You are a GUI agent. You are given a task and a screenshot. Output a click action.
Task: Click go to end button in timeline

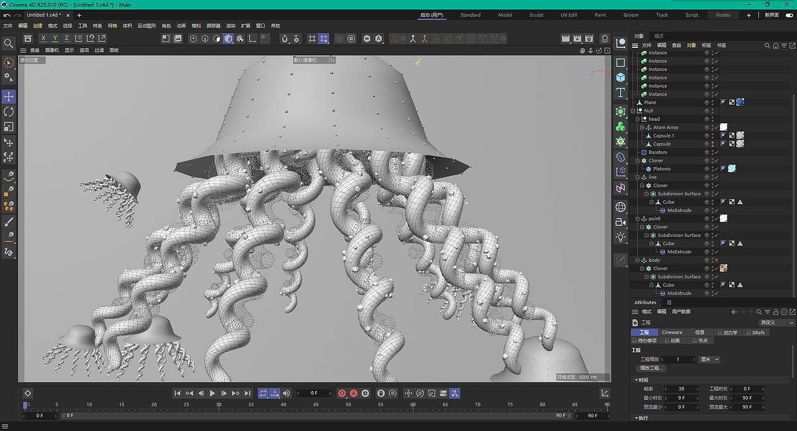(247, 393)
